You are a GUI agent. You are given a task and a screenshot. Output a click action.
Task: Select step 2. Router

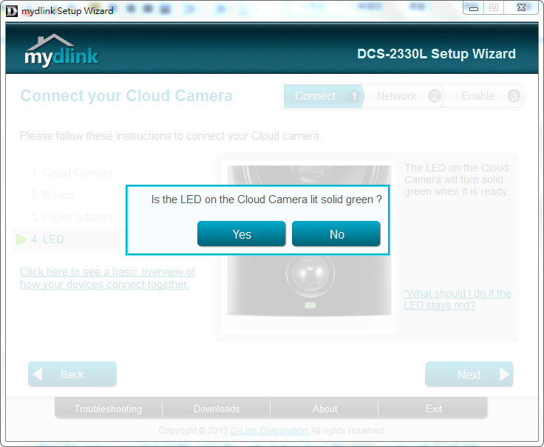pos(52,195)
